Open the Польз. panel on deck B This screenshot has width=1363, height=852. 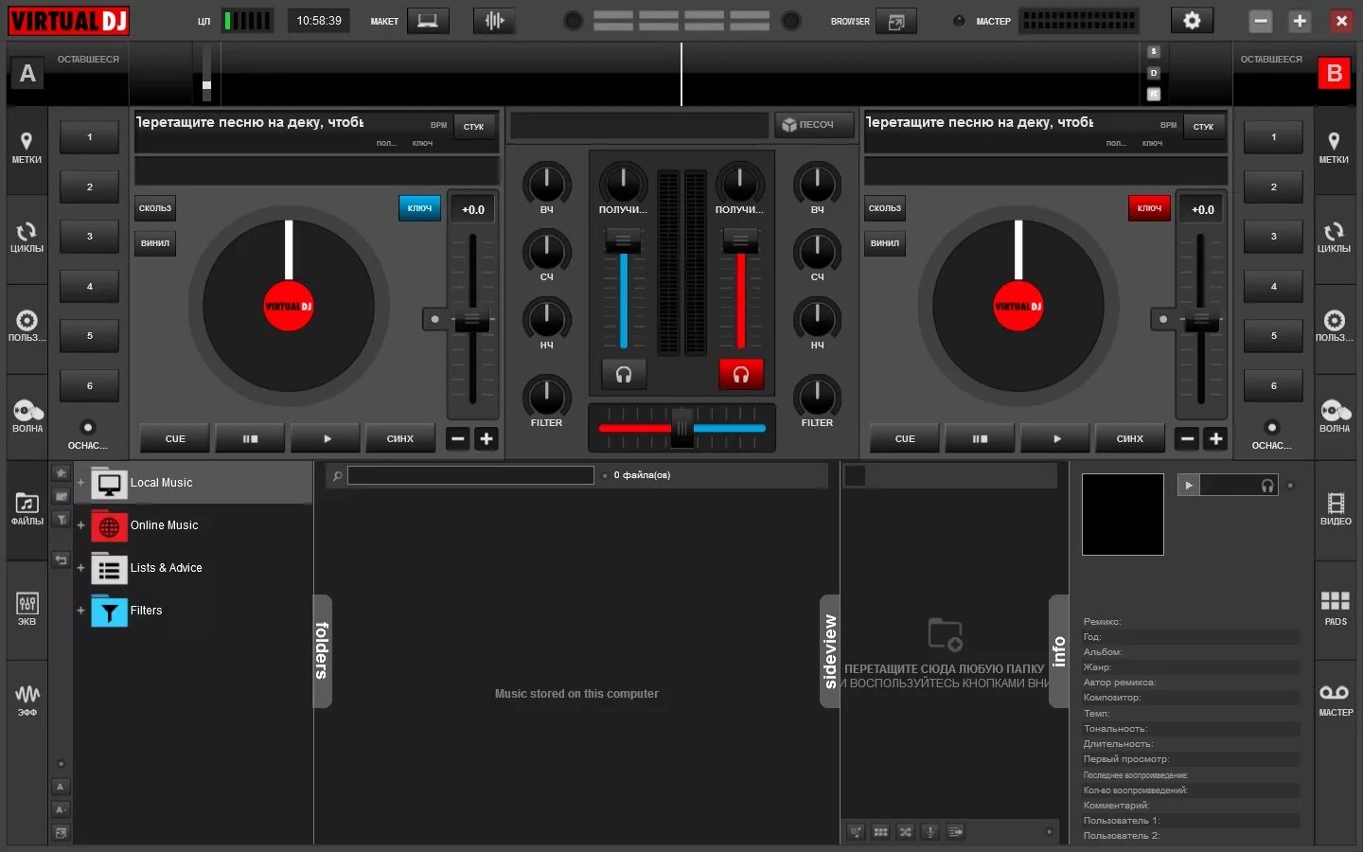point(1335,327)
